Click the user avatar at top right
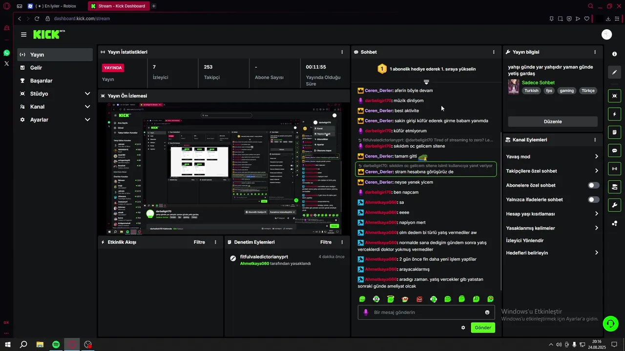 point(607,34)
